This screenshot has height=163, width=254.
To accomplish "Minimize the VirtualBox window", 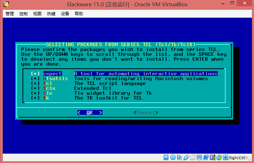I will [x=223, y=3].
